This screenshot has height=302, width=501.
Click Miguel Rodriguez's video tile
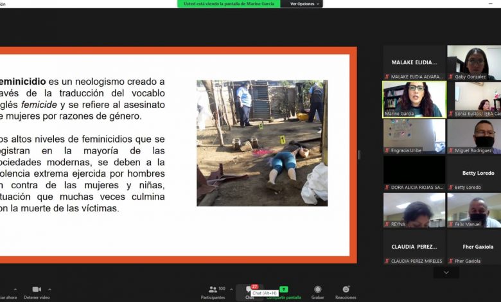[x=473, y=136]
